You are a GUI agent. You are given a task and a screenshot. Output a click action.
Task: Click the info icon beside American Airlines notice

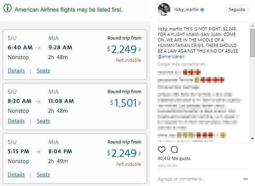click(8, 9)
